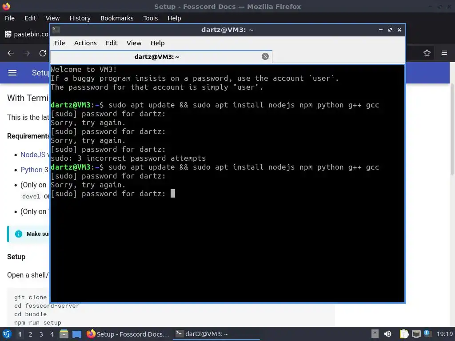Open the Firefox Edit menu
This screenshot has width=455, height=341.
[30, 18]
